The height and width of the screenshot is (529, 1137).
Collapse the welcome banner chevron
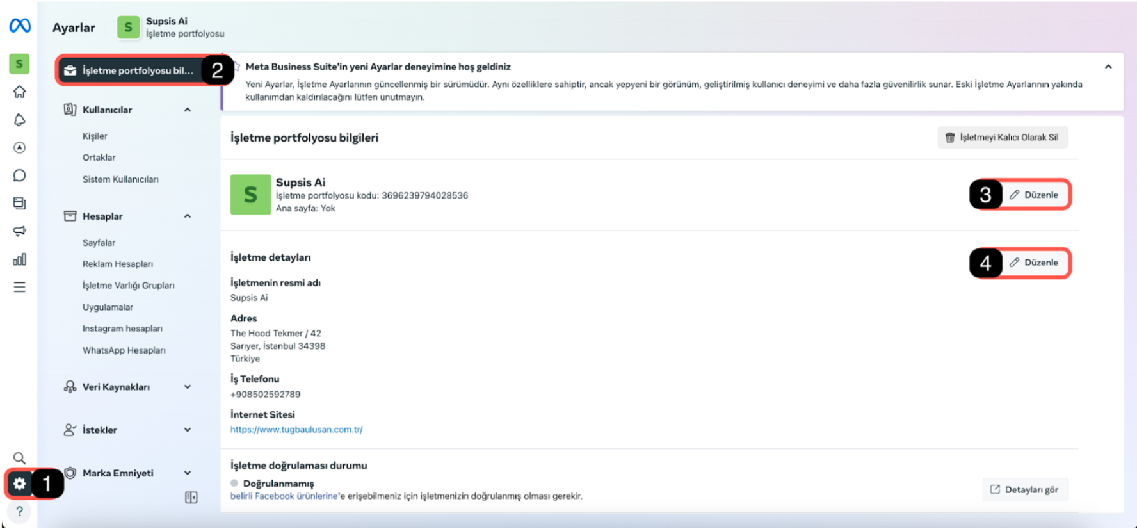[x=1108, y=67]
